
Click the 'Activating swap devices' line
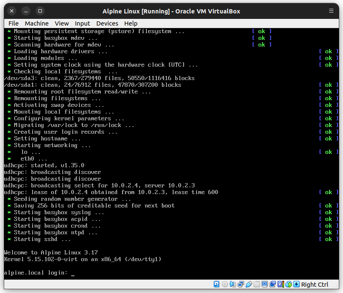(x=56, y=105)
